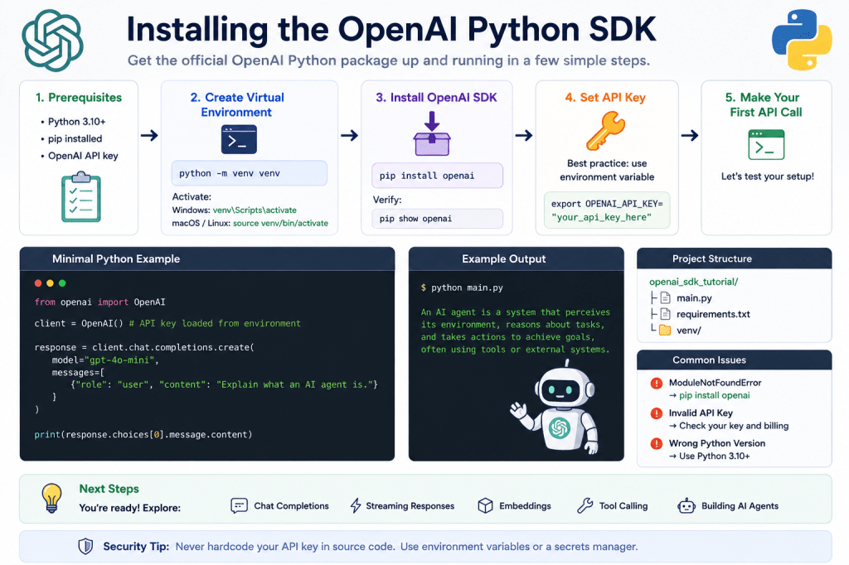Click "Let's test your setup!" text

(767, 176)
